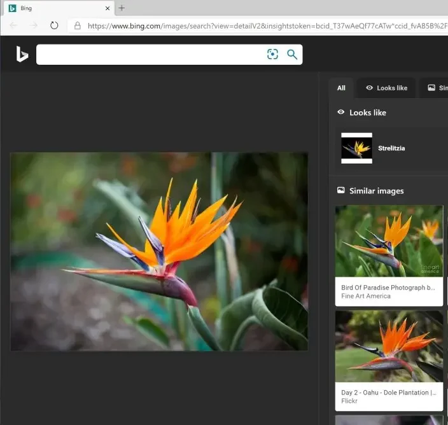Reload the page with the refresh button

(54, 26)
